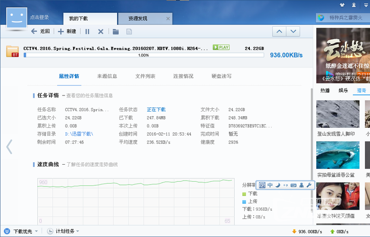Click the 正在下载 status text
This screenshot has width=370, height=237.
click(x=156, y=110)
